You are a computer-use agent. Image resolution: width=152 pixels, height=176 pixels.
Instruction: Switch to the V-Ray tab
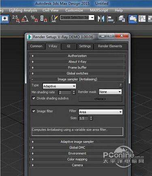pos(53,46)
